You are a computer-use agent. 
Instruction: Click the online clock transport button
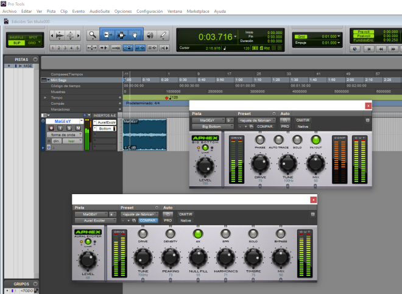point(355,49)
